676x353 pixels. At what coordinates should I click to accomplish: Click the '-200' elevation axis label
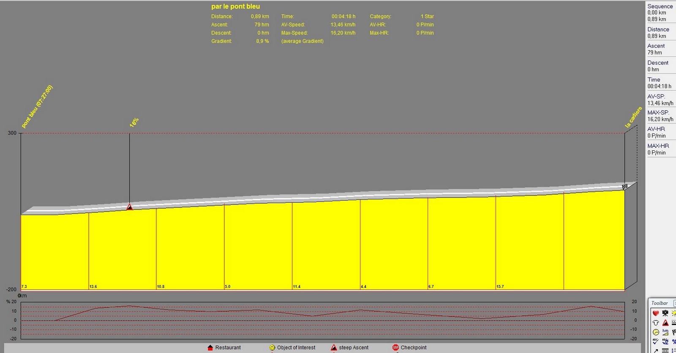(x=11, y=290)
